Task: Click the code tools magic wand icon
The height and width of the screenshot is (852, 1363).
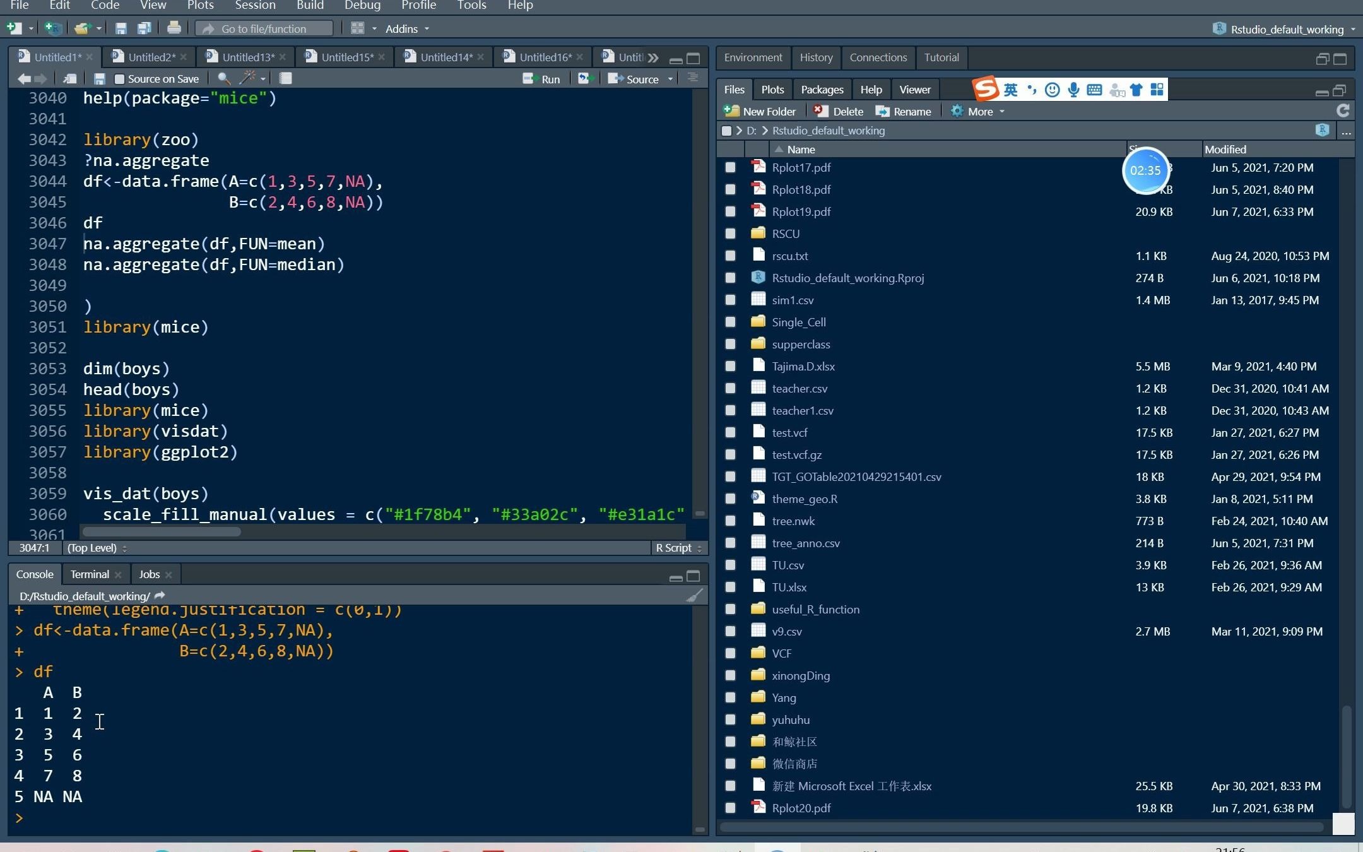Action: point(247,78)
